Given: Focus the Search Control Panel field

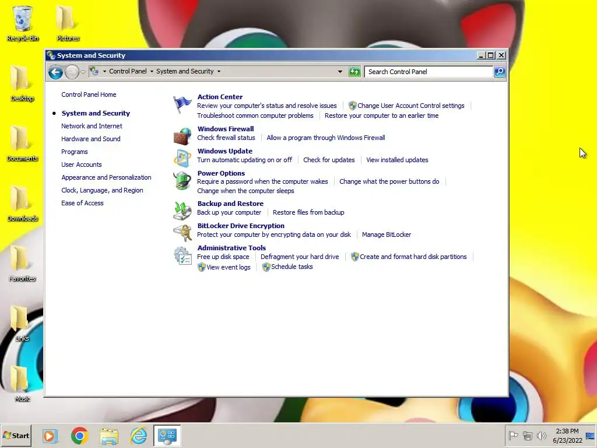Looking at the screenshot, I should pos(429,72).
